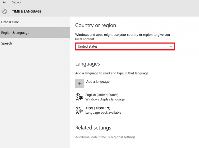Click the 'Language pack available' status text
Image resolution: width=199 pixels, height=148 pixels.
coord(103,113)
